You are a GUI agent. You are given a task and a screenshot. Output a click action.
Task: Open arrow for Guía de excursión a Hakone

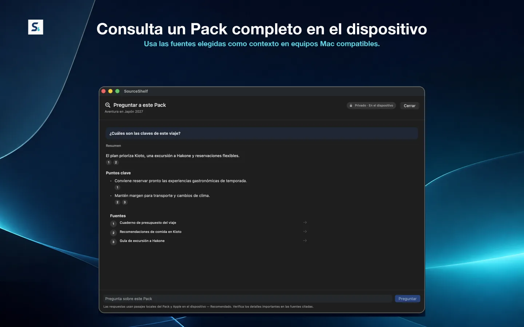(305, 241)
